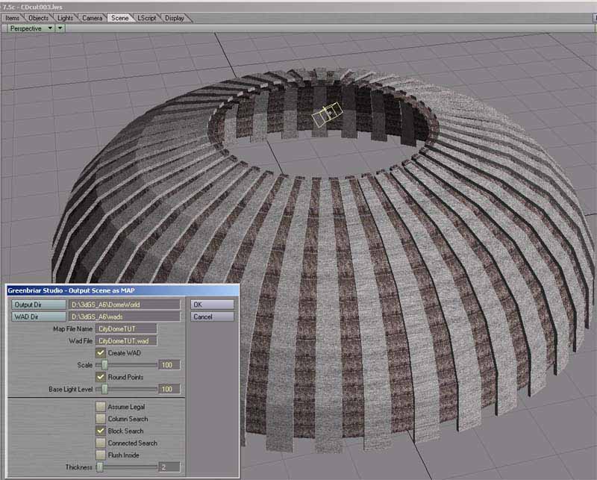Click the WAD Dir browse button

pyautogui.click(x=37, y=317)
